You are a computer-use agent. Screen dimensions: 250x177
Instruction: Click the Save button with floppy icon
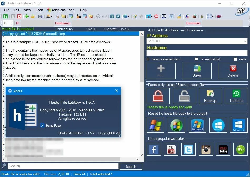coord(197,71)
